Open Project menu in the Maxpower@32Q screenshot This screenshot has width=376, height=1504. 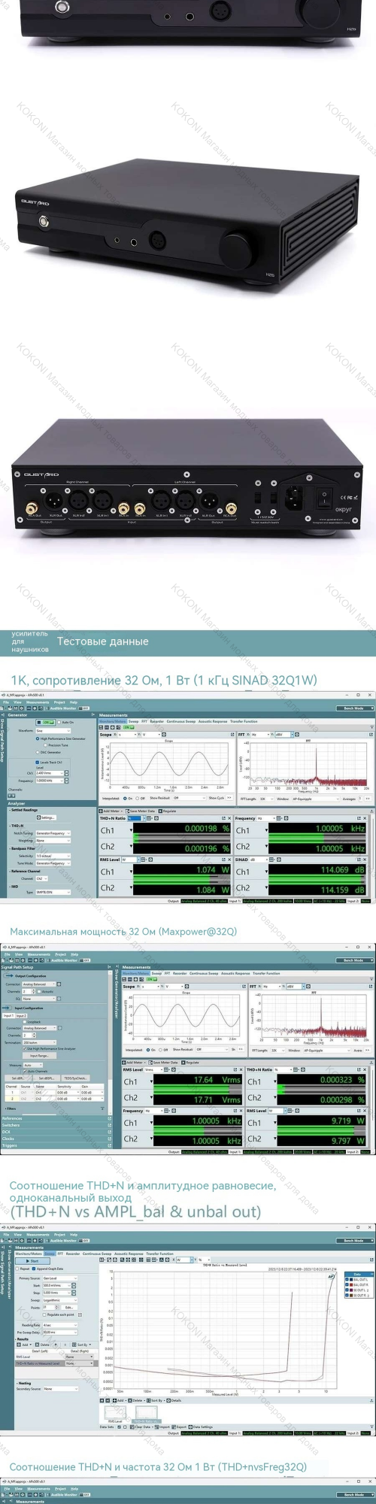tap(61, 954)
